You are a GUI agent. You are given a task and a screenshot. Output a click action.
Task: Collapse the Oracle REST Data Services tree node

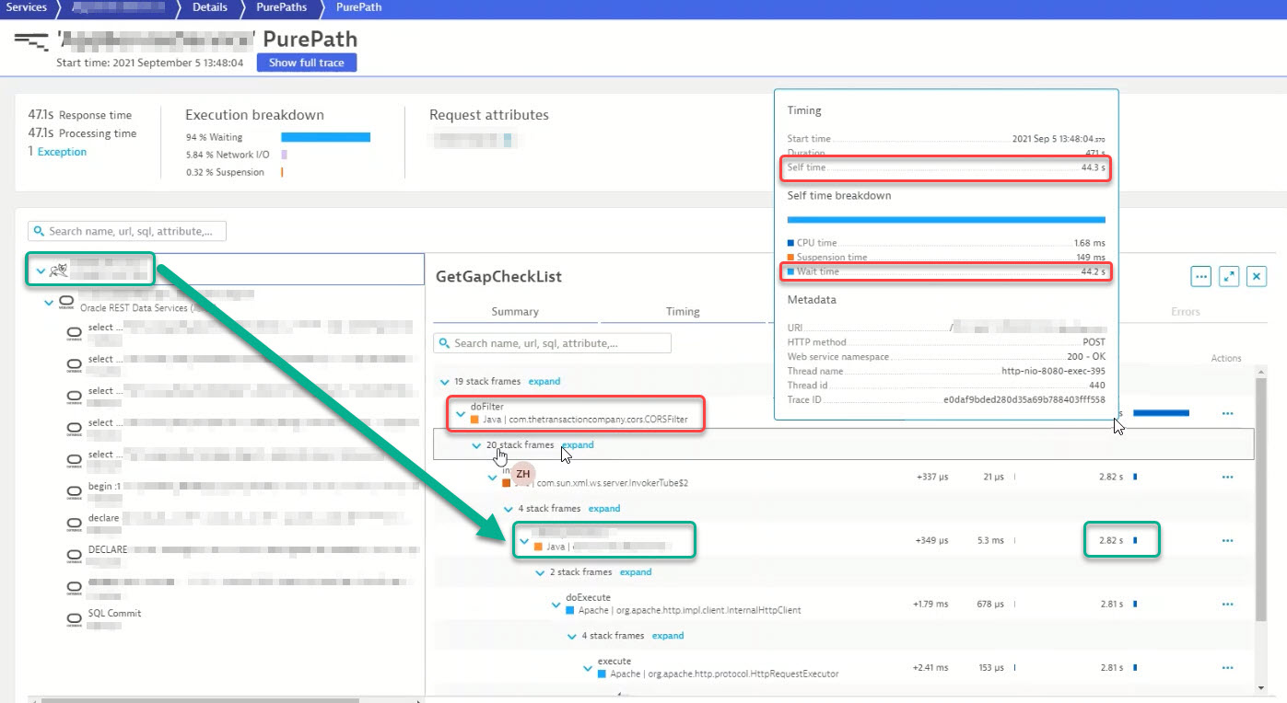click(x=49, y=301)
